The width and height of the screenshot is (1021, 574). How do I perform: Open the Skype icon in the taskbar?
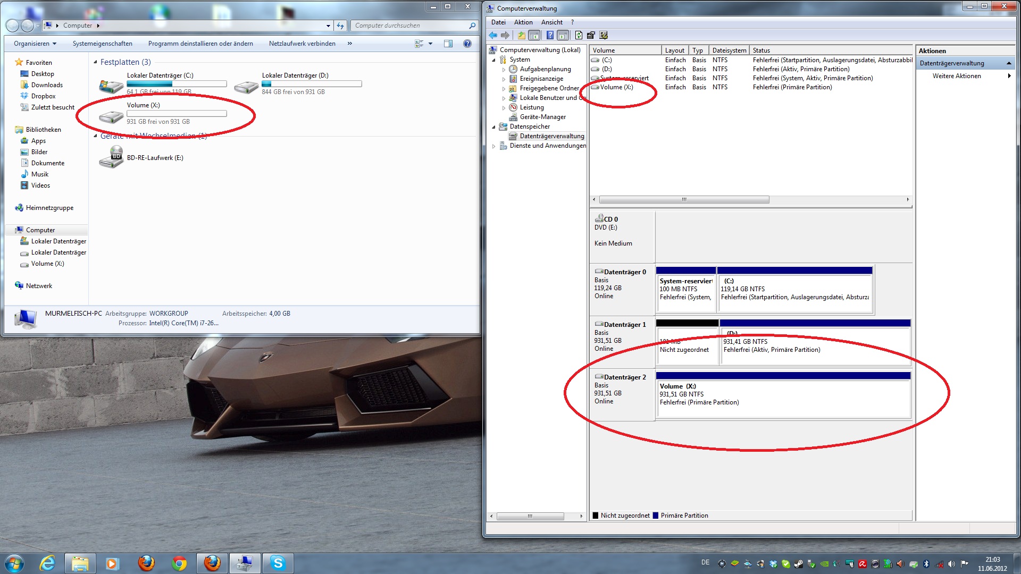278,563
